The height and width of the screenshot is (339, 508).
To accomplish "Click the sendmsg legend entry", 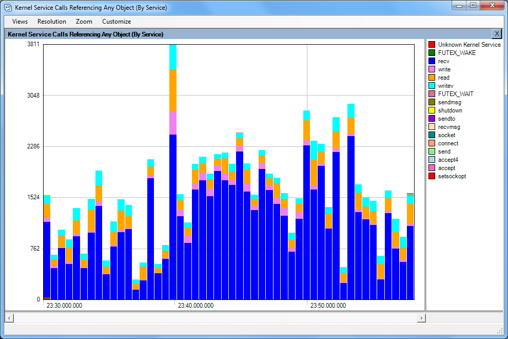I will click(450, 102).
